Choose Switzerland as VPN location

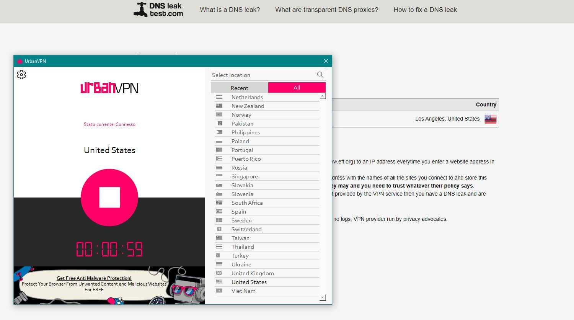pyautogui.click(x=267, y=229)
